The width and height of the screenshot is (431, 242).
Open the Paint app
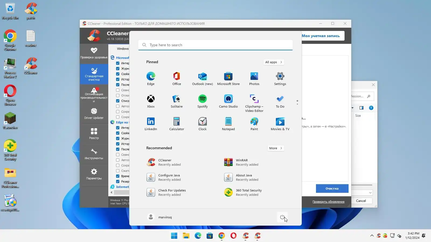pyautogui.click(x=254, y=124)
